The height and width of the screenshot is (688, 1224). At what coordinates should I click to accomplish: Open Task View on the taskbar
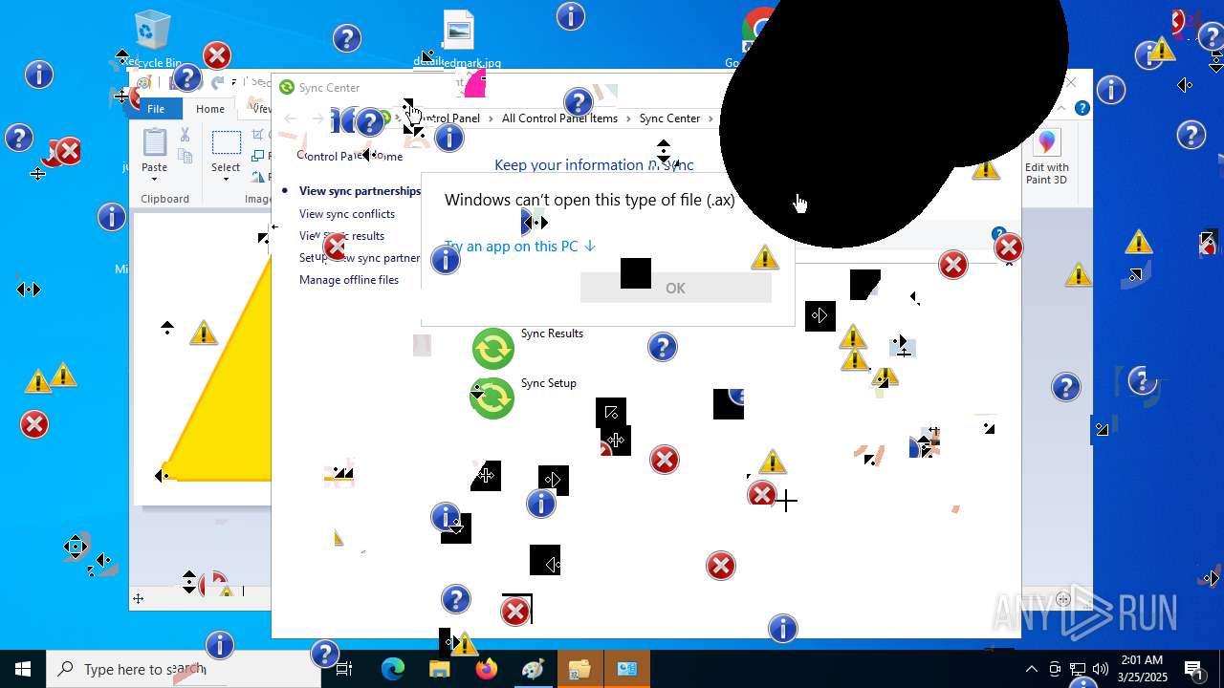tap(345, 669)
